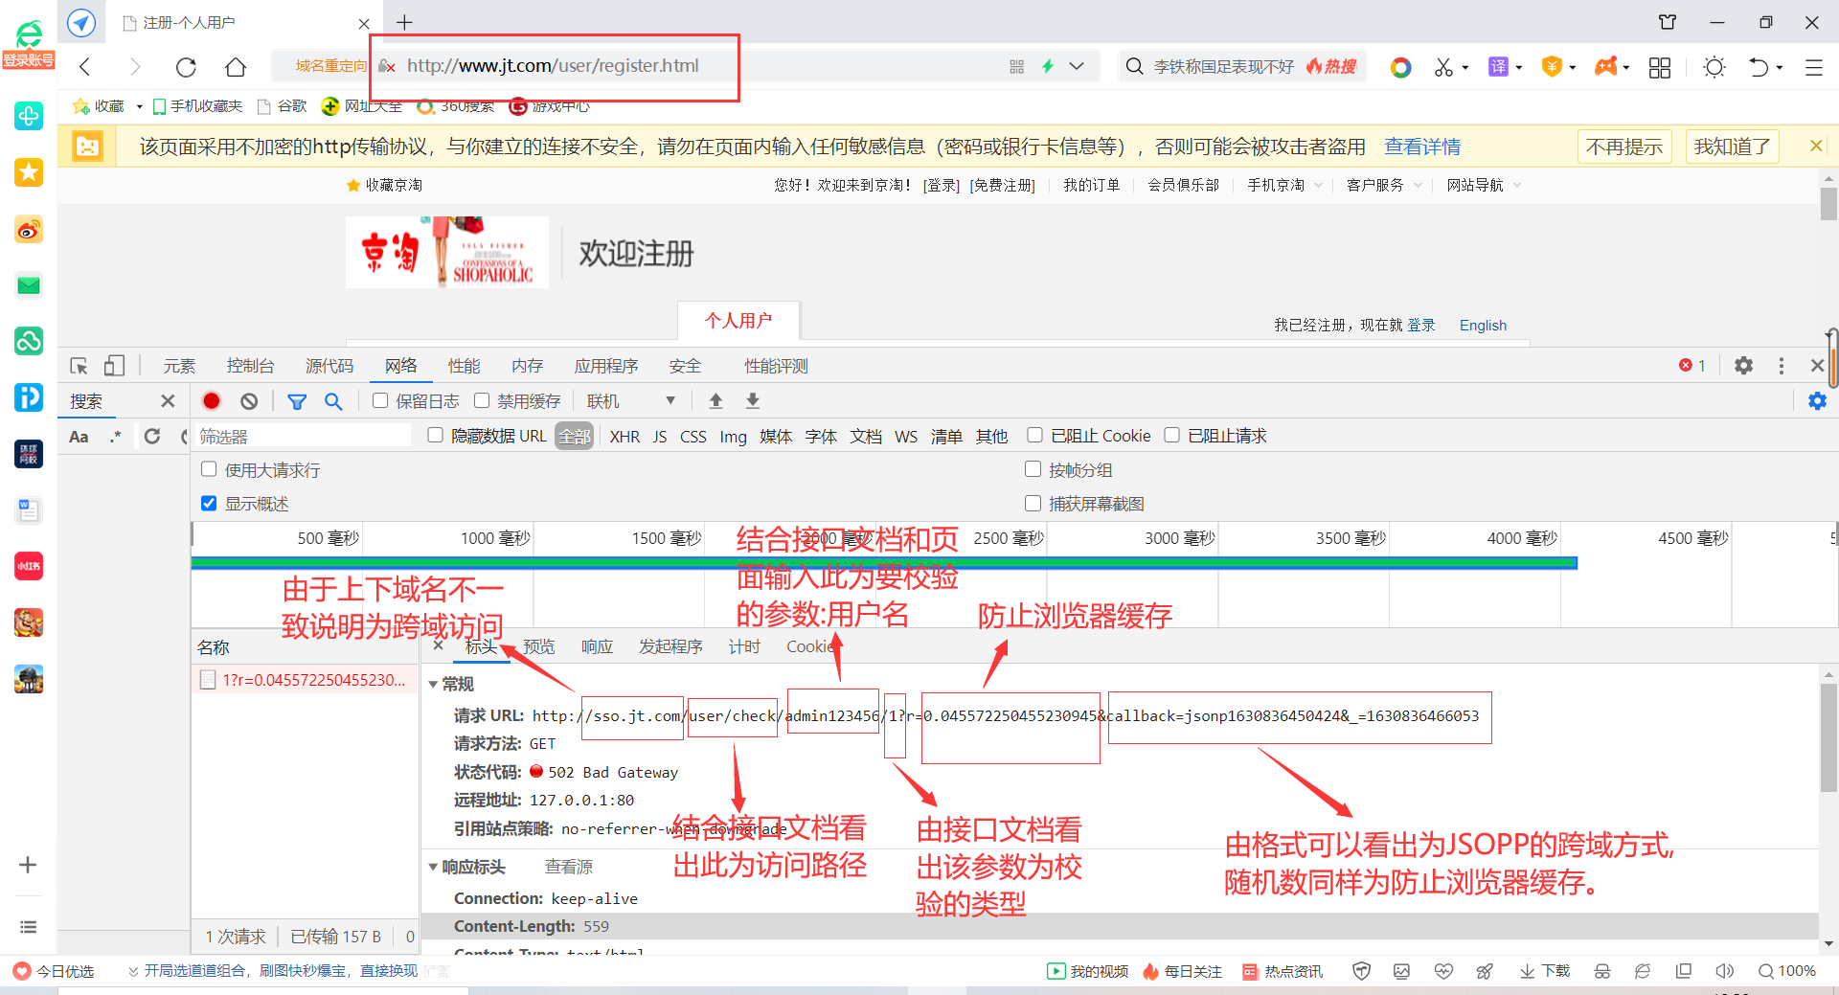The width and height of the screenshot is (1839, 995).
Task: Enable the 禁用缓存 checkbox
Action: pyautogui.click(x=482, y=400)
